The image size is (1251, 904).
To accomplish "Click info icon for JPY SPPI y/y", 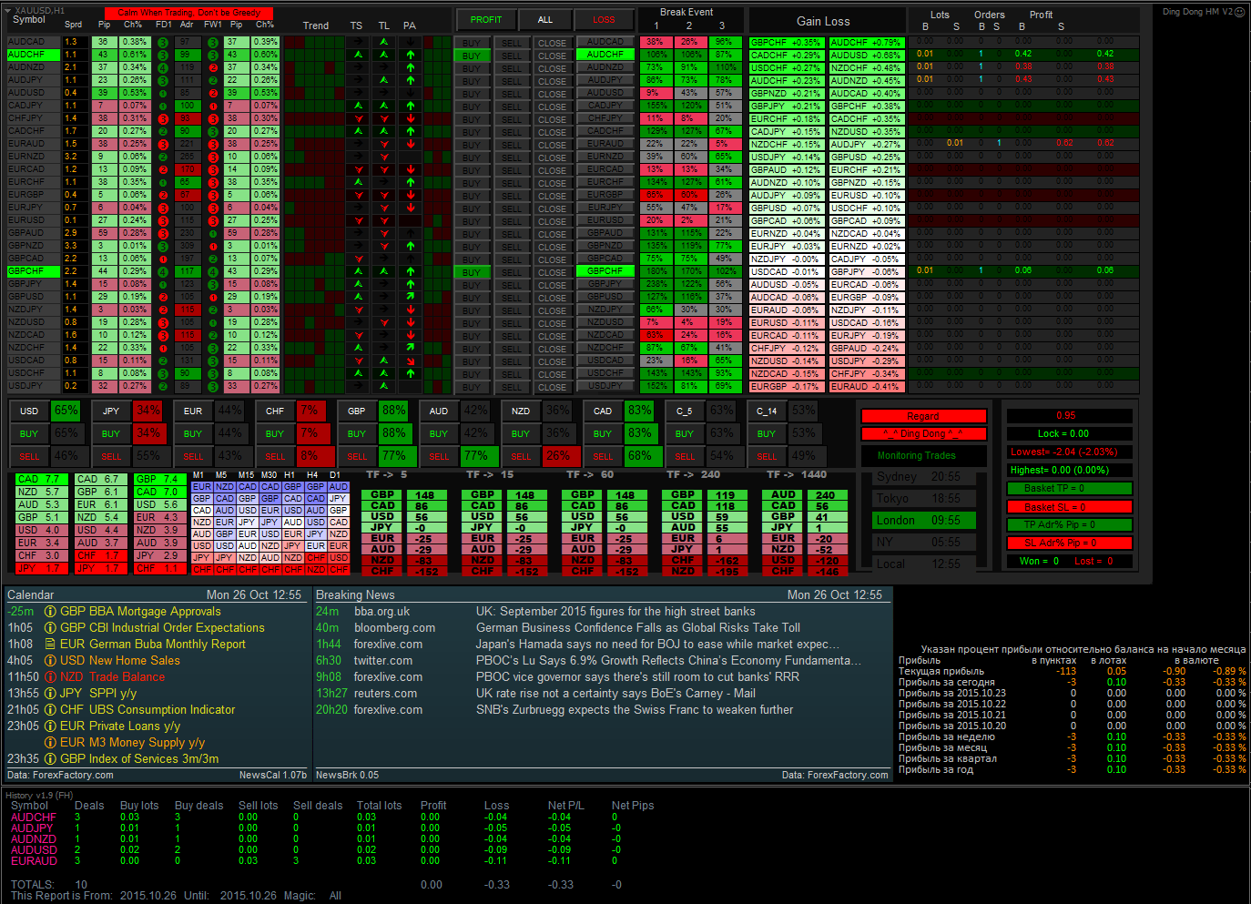I will click(50, 694).
